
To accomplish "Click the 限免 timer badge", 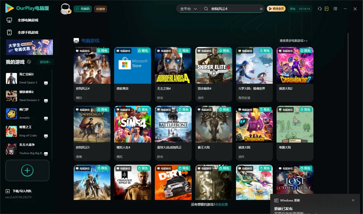I will [x=300, y=9].
